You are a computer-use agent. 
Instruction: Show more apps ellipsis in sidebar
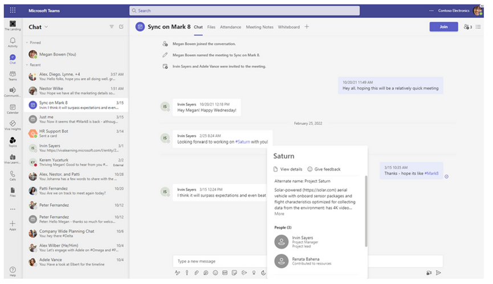pos(13,209)
